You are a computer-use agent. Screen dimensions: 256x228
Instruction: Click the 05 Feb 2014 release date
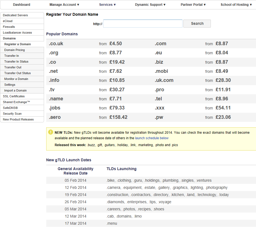75,180
